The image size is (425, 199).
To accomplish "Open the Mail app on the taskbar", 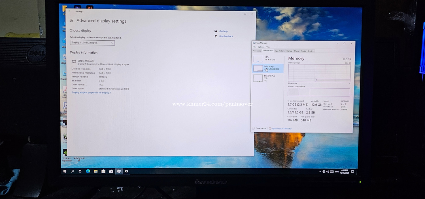I will [x=111, y=171].
